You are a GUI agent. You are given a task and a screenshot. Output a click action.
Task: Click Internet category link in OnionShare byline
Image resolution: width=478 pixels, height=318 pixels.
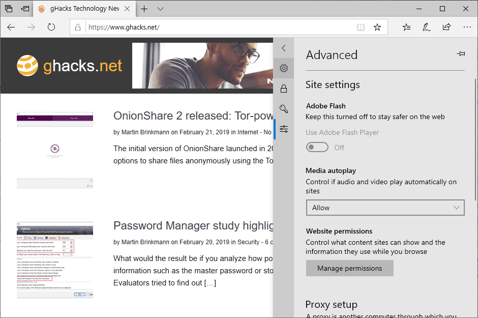(x=248, y=132)
